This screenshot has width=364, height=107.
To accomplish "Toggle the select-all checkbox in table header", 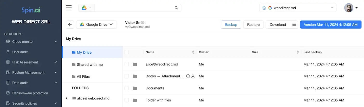I will pos(127,52).
